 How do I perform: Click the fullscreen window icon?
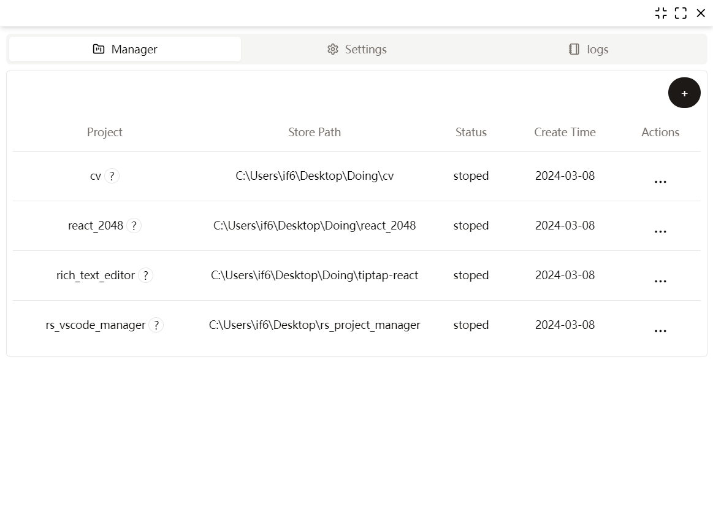click(x=681, y=13)
